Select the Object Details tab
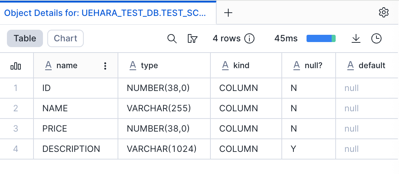The width and height of the screenshot is (399, 174). coord(105,13)
